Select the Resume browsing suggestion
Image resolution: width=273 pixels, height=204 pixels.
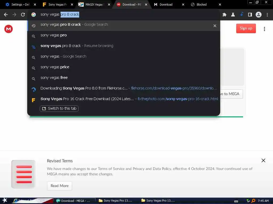pyautogui.click(x=124, y=46)
